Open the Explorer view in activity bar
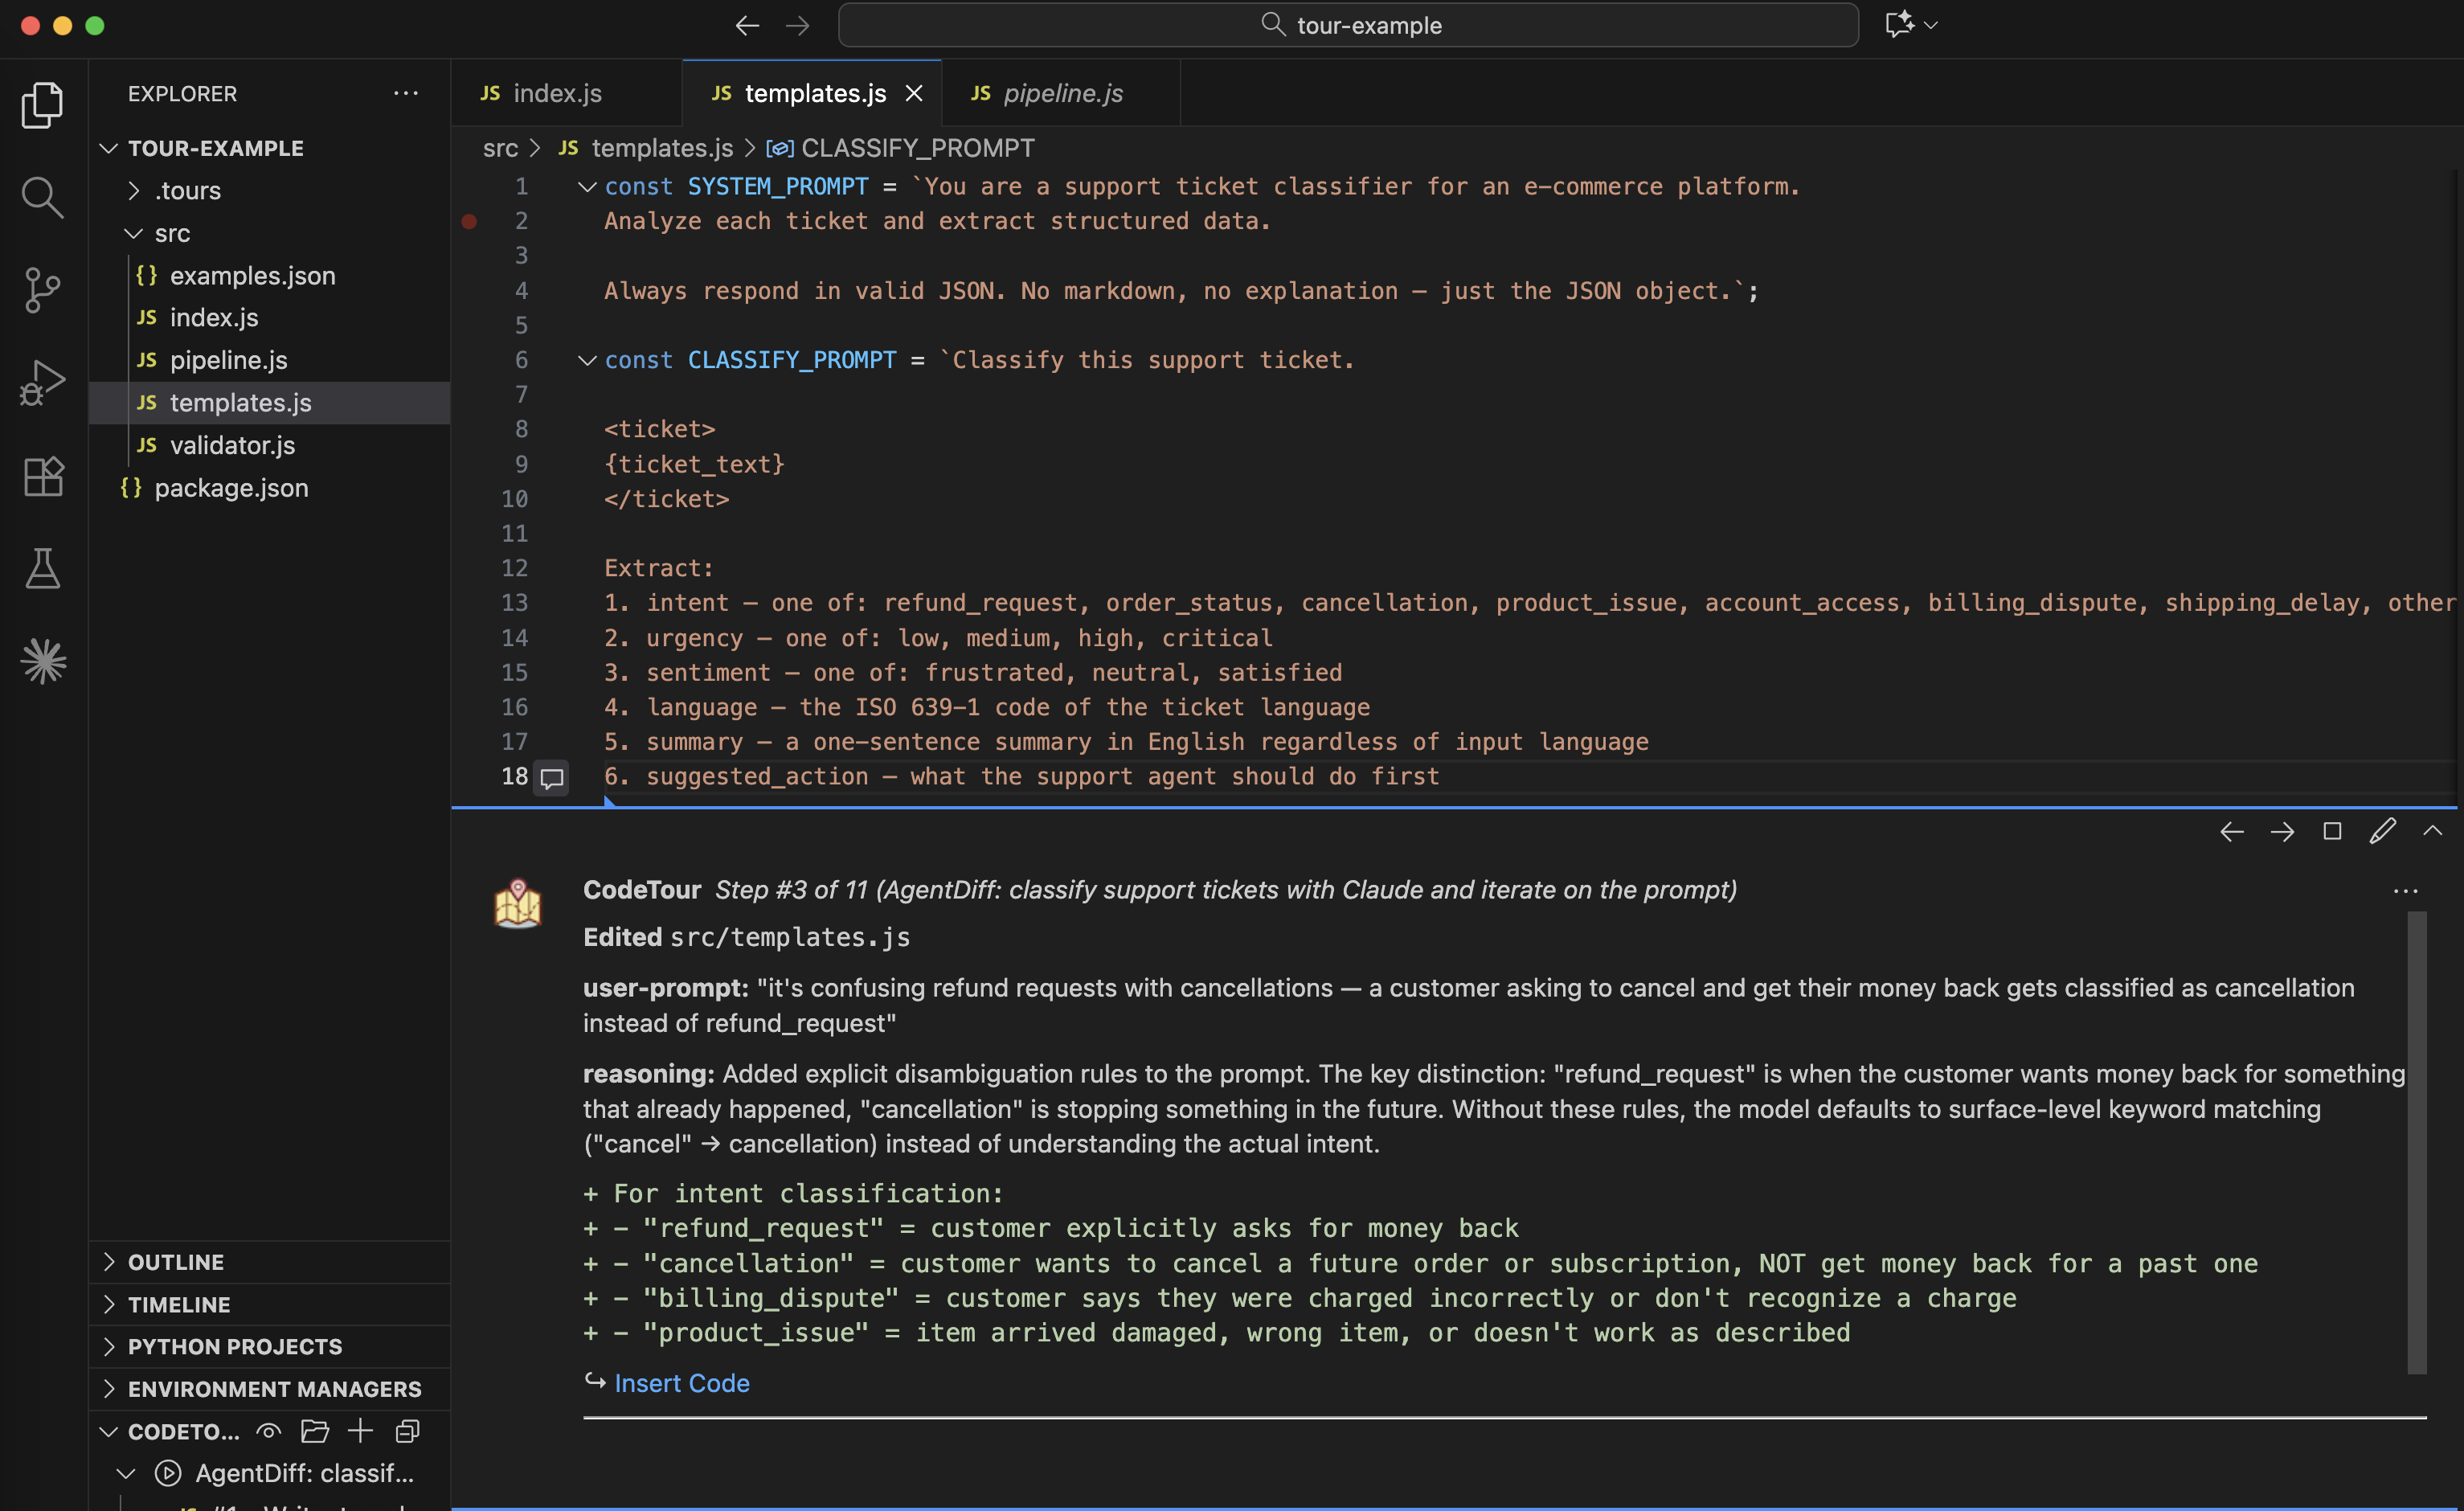The image size is (2464, 1511). 42,105
